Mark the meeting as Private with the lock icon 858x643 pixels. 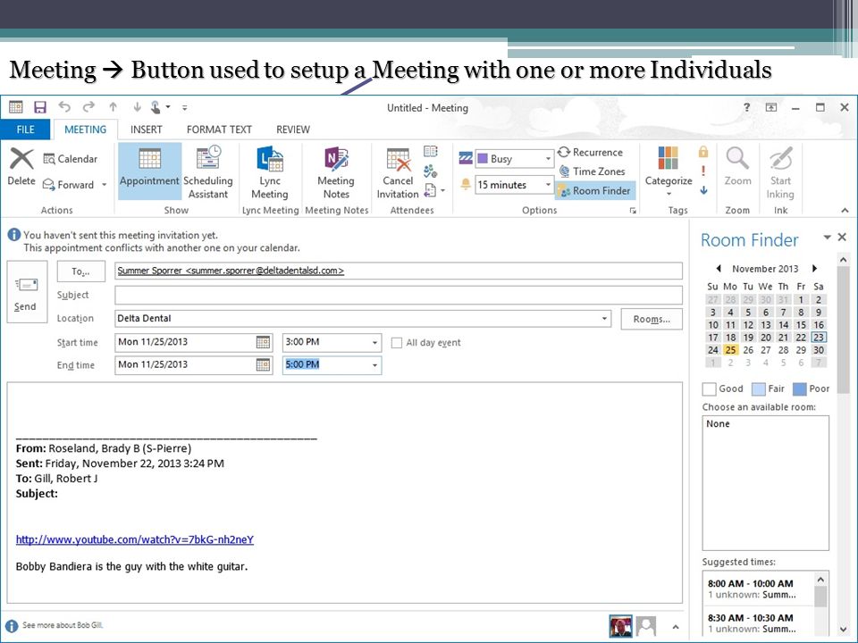(x=703, y=152)
